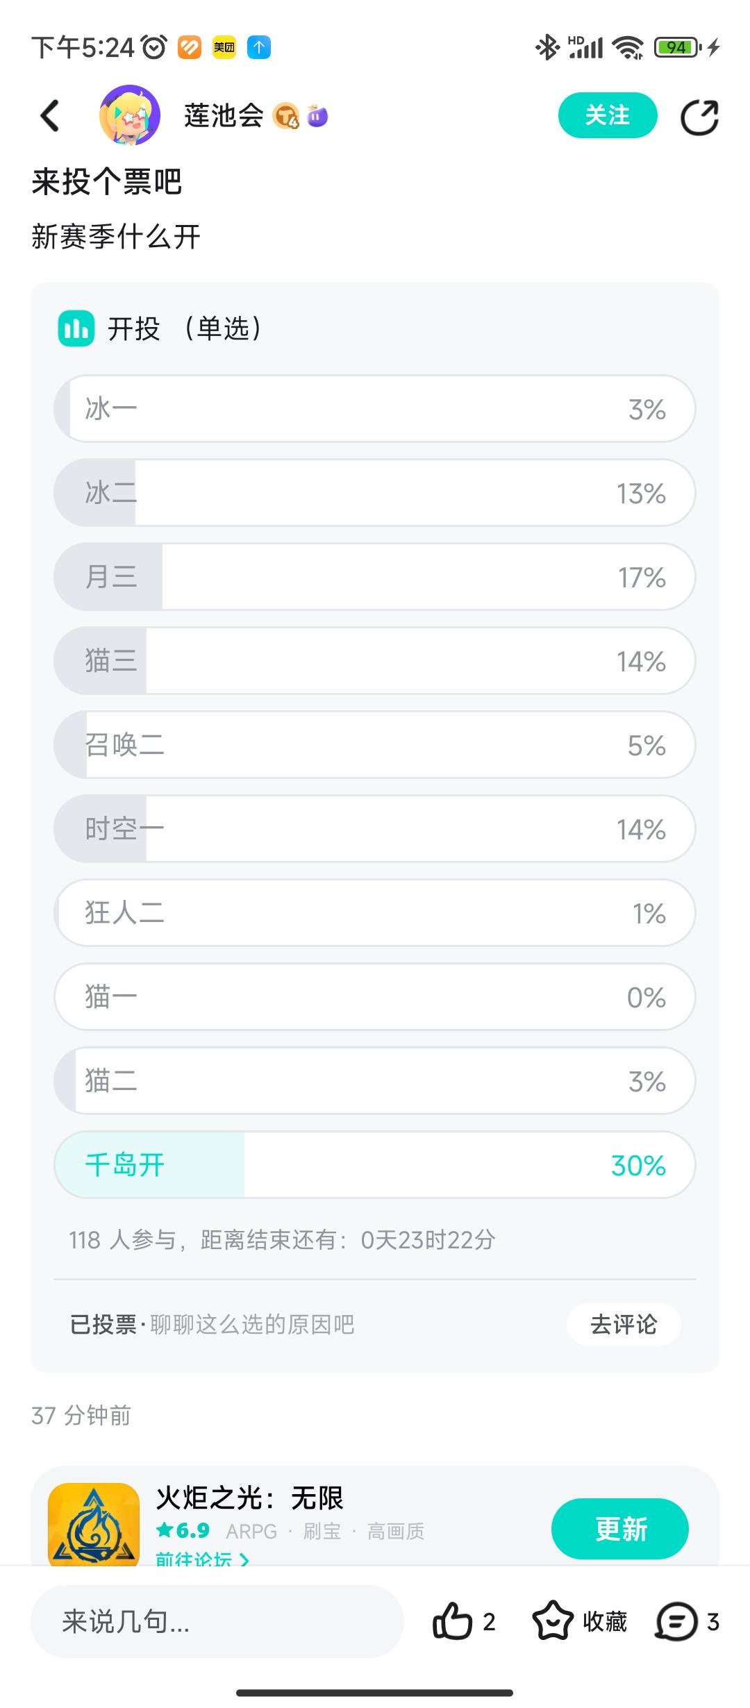Image resolution: width=750 pixels, height=1708 pixels.
Task: Open comments via speech bubble icon
Action: 676,1622
